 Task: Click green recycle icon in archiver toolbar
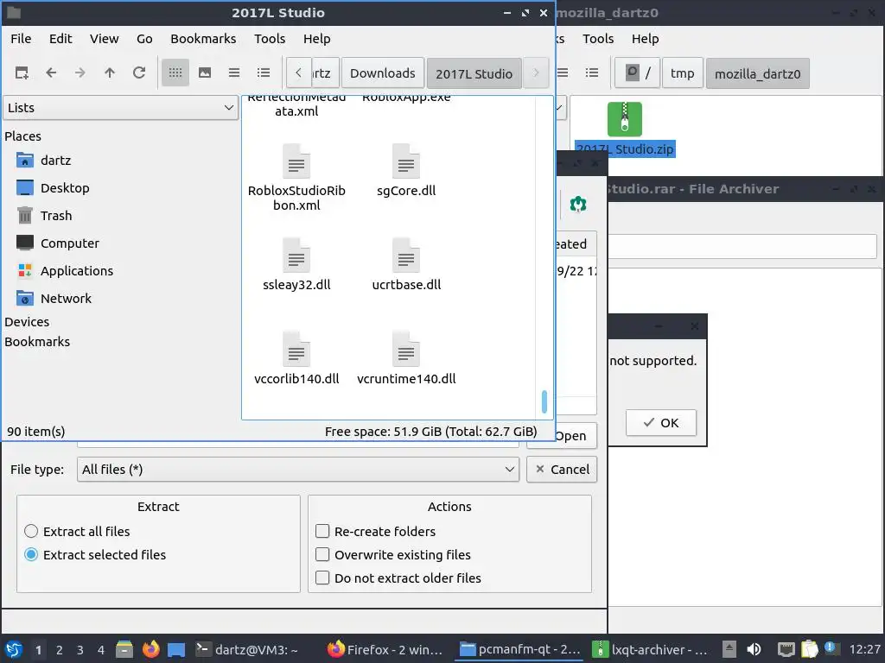click(x=578, y=204)
